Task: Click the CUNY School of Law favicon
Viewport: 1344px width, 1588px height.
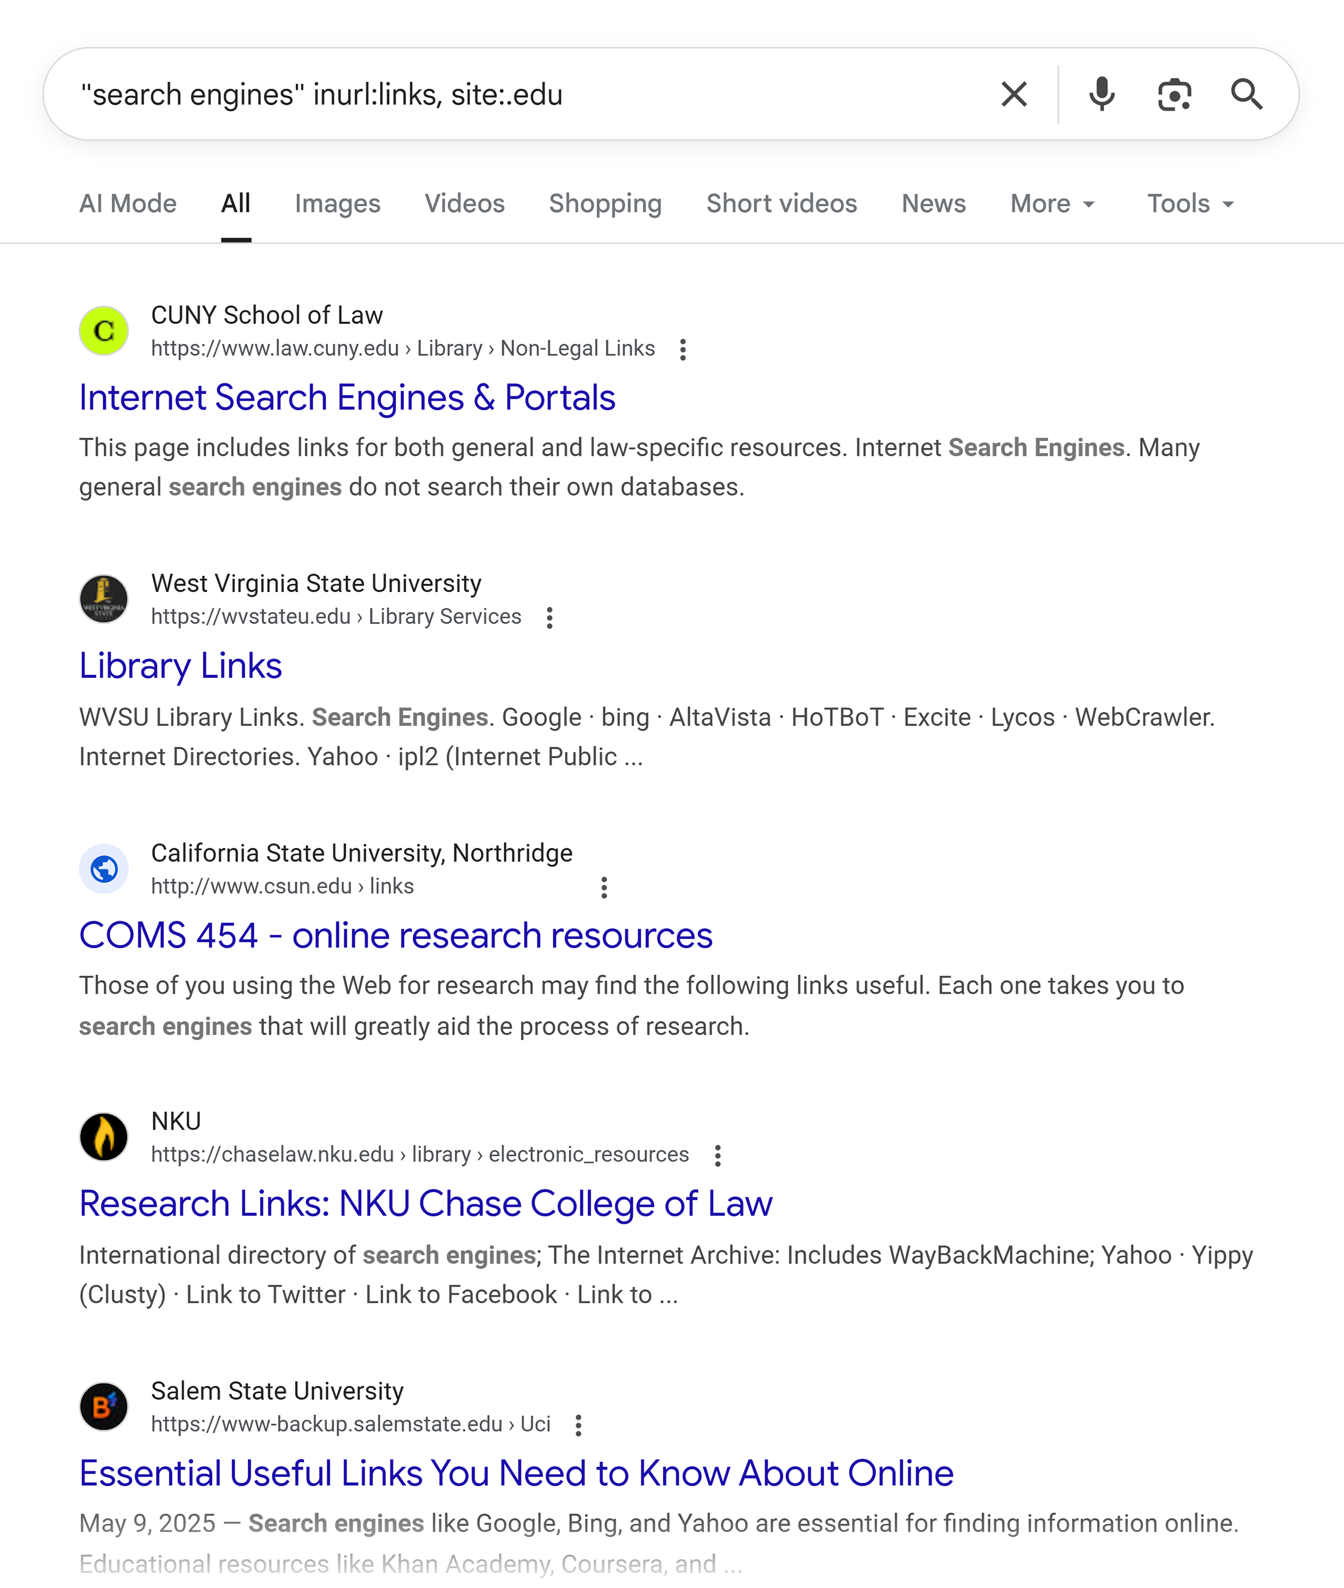Action: [104, 331]
